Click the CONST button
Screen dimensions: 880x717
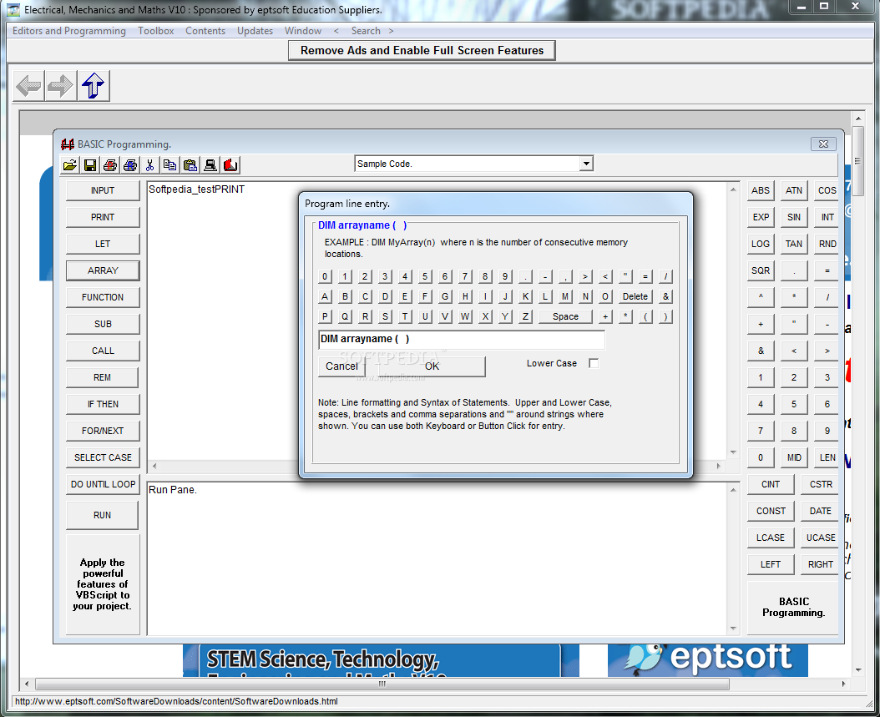tap(771, 511)
